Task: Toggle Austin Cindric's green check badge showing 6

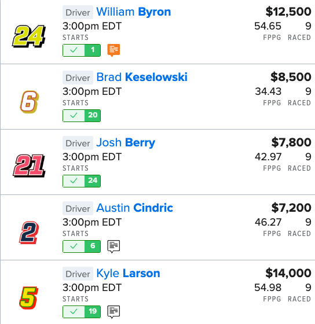Action: 82,246
